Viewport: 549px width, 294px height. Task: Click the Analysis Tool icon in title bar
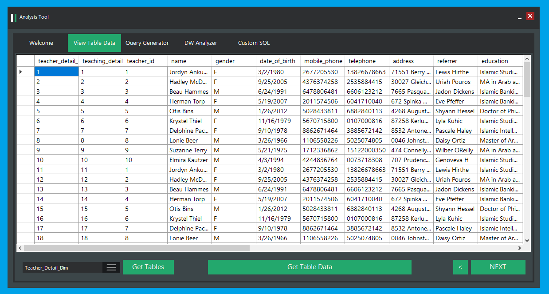pyautogui.click(x=13, y=17)
